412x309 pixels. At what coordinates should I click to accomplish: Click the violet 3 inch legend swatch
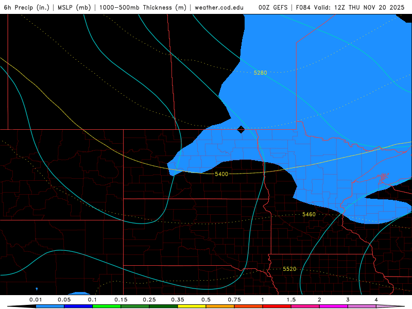pyautogui.click(x=362, y=306)
